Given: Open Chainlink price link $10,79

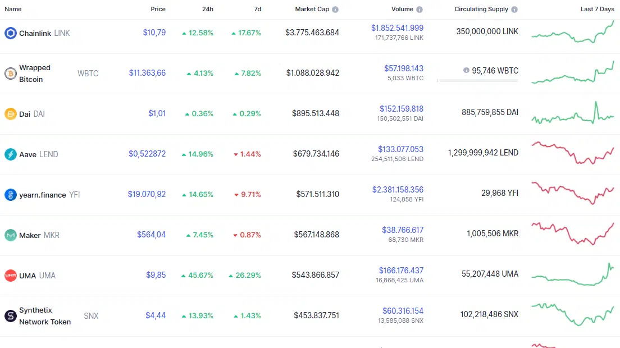Looking at the screenshot, I should pyautogui.click(x=154, y=33).
